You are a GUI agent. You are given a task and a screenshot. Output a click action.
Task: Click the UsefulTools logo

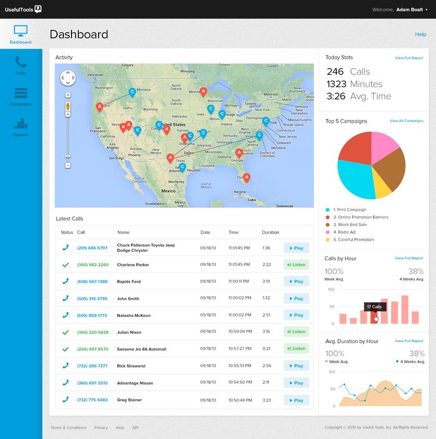click(x=23, y=9)
